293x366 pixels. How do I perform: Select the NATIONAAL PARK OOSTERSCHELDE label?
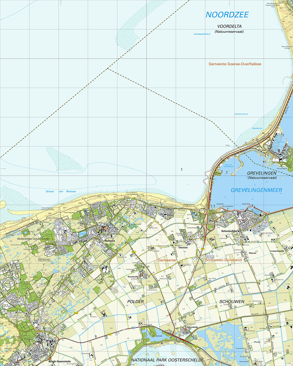(x=167, y=360)
